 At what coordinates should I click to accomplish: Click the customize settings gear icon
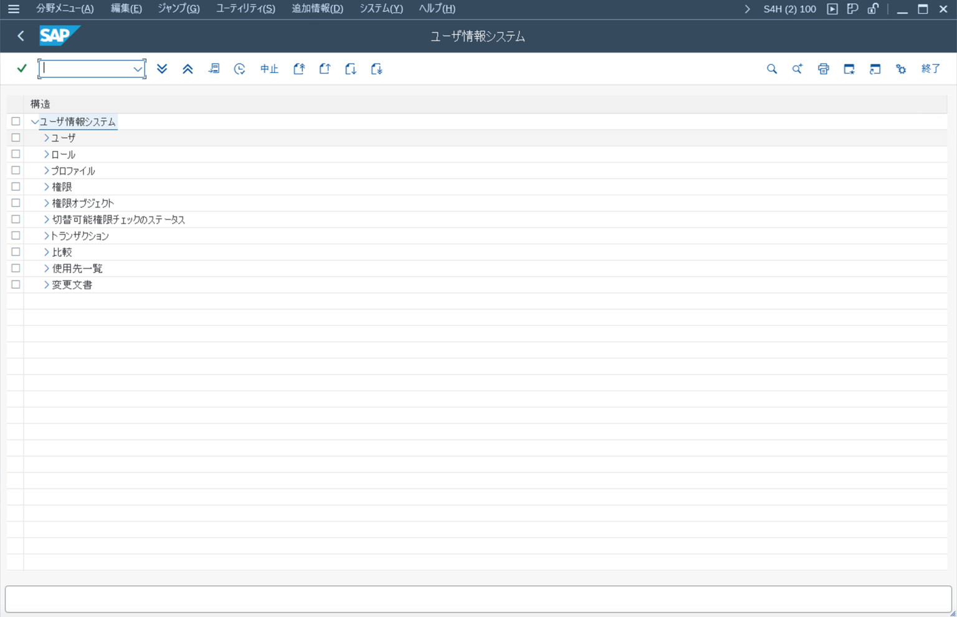click(901, 69)
